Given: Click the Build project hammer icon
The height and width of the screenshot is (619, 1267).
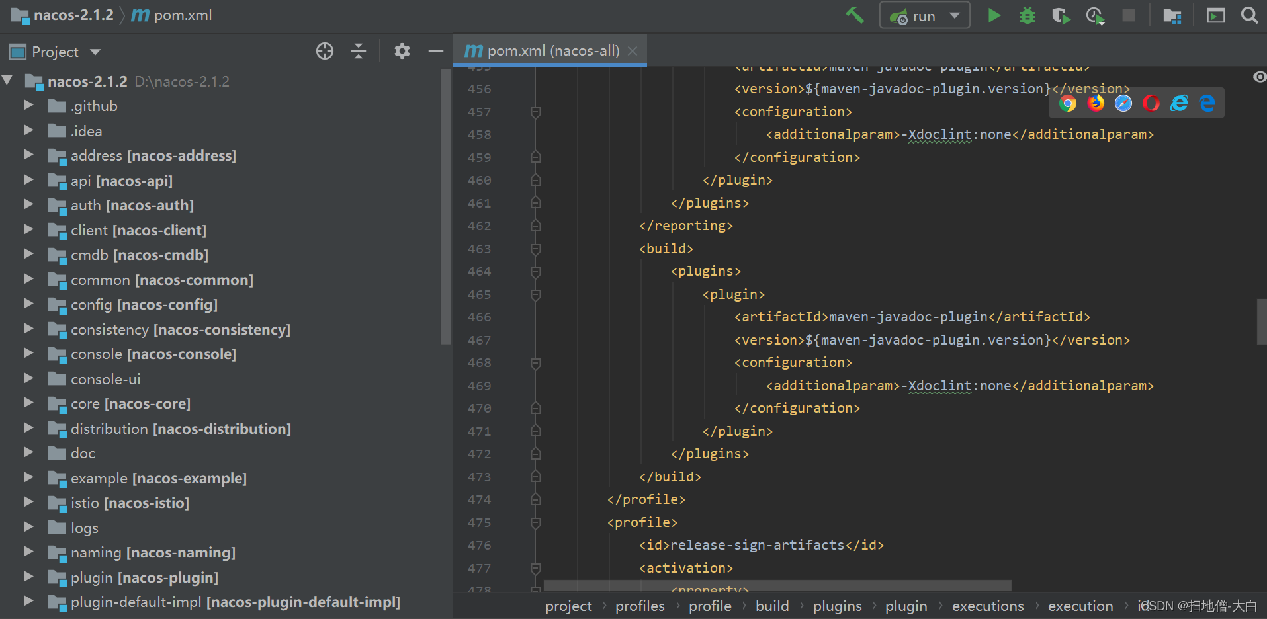Looking at the screenshot, I should [x=855, y=15].
